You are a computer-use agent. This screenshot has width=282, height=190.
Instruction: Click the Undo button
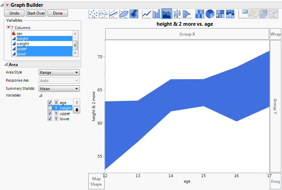(14, 13)
